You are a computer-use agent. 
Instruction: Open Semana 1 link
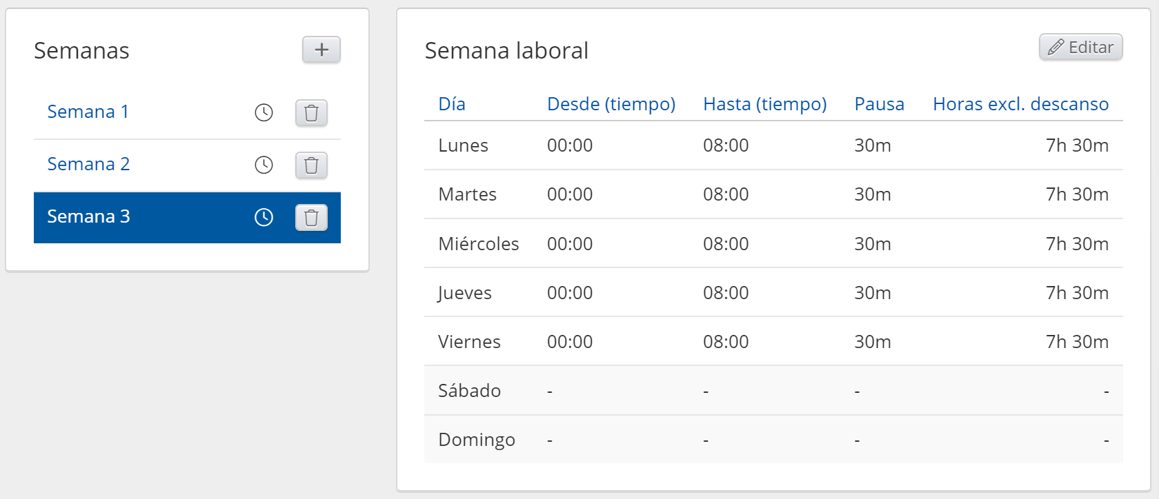click(88, 112)
